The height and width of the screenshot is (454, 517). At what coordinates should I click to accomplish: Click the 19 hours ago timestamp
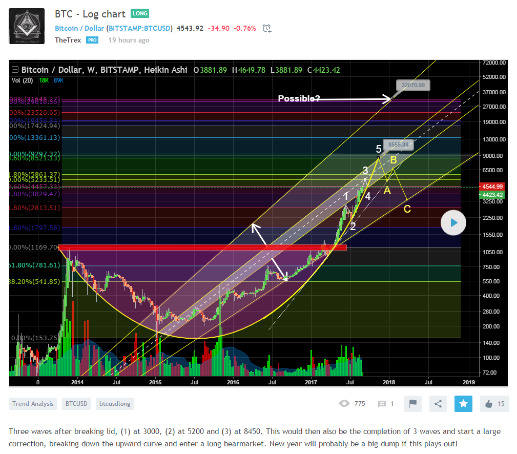(129, 40)
